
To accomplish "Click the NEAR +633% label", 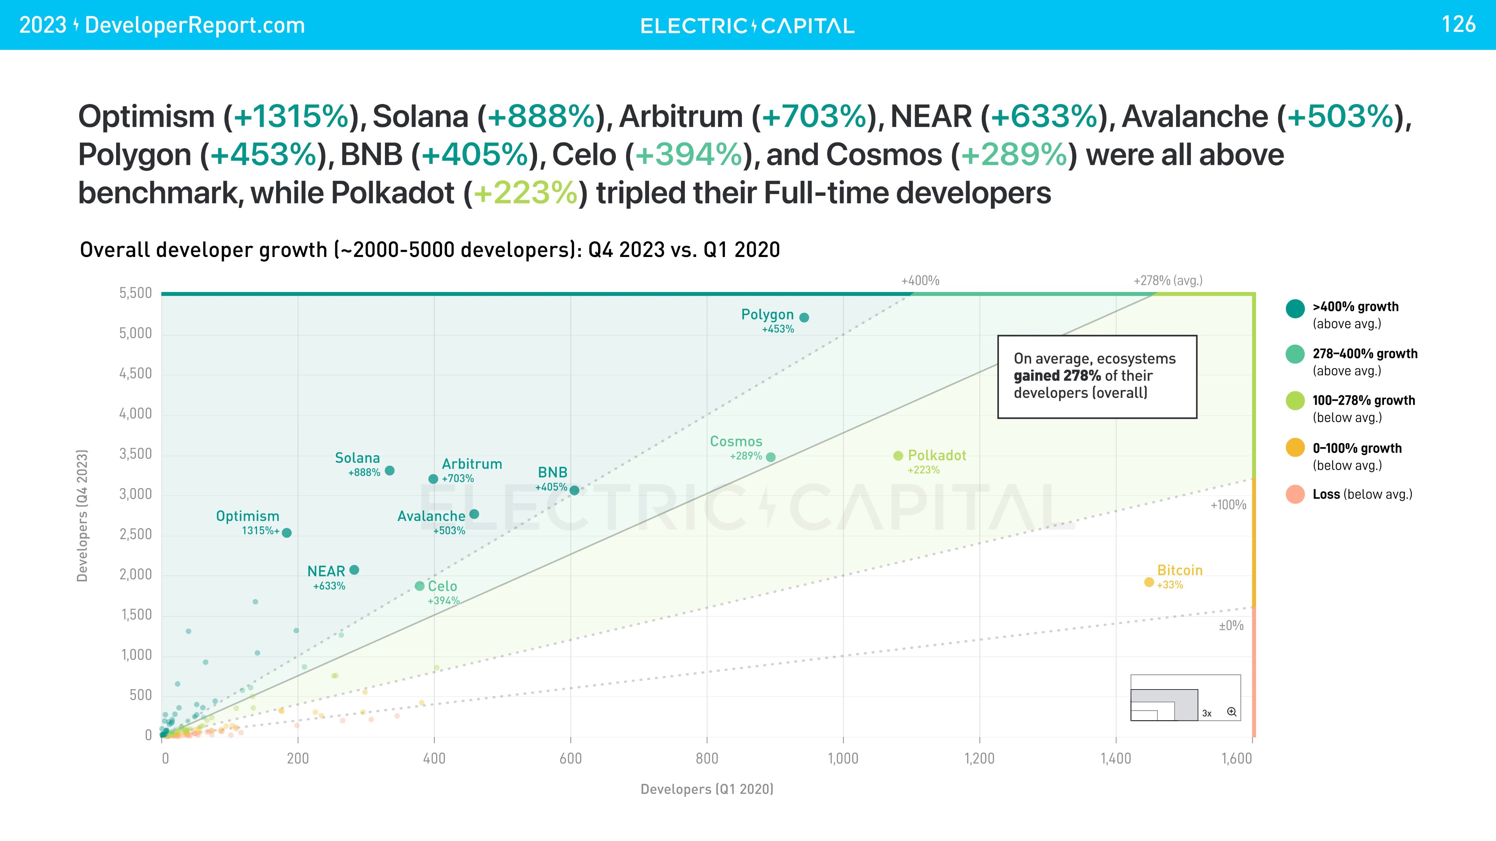I will [x=327, y=578].
